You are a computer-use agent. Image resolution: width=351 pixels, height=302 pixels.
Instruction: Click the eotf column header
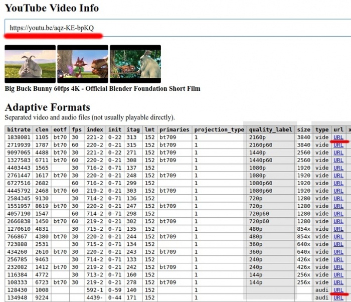click(60, 129)
